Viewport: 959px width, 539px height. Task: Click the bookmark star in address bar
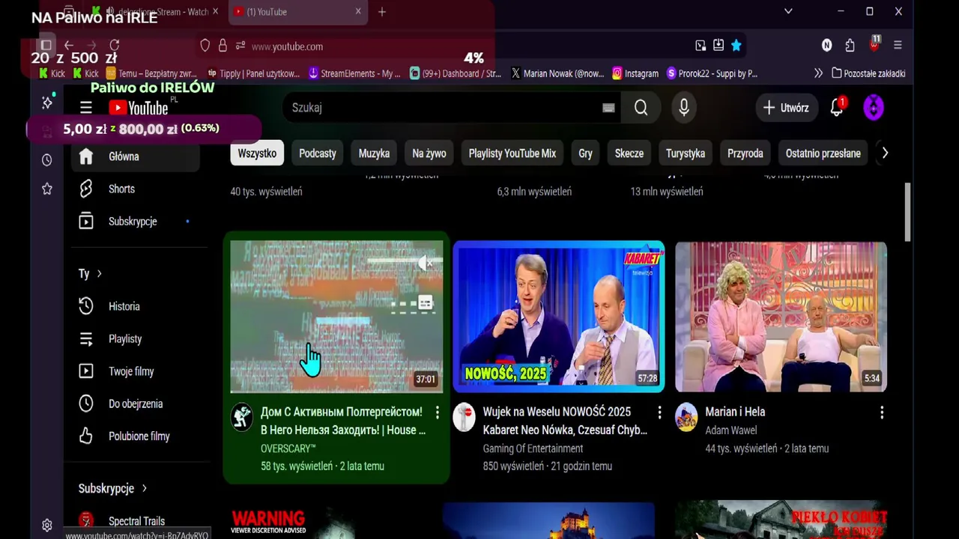[736, 46]
